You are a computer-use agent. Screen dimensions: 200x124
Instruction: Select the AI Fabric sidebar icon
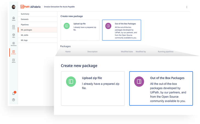[14, 52]
